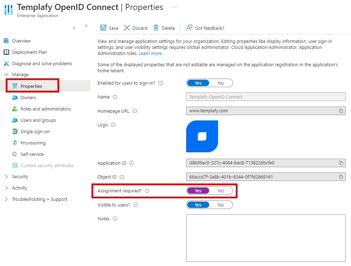Image resolution: width=351 pixels, height=266 pixels.
Task: Disable Enabled for users to sign-in
Action: 221,83
